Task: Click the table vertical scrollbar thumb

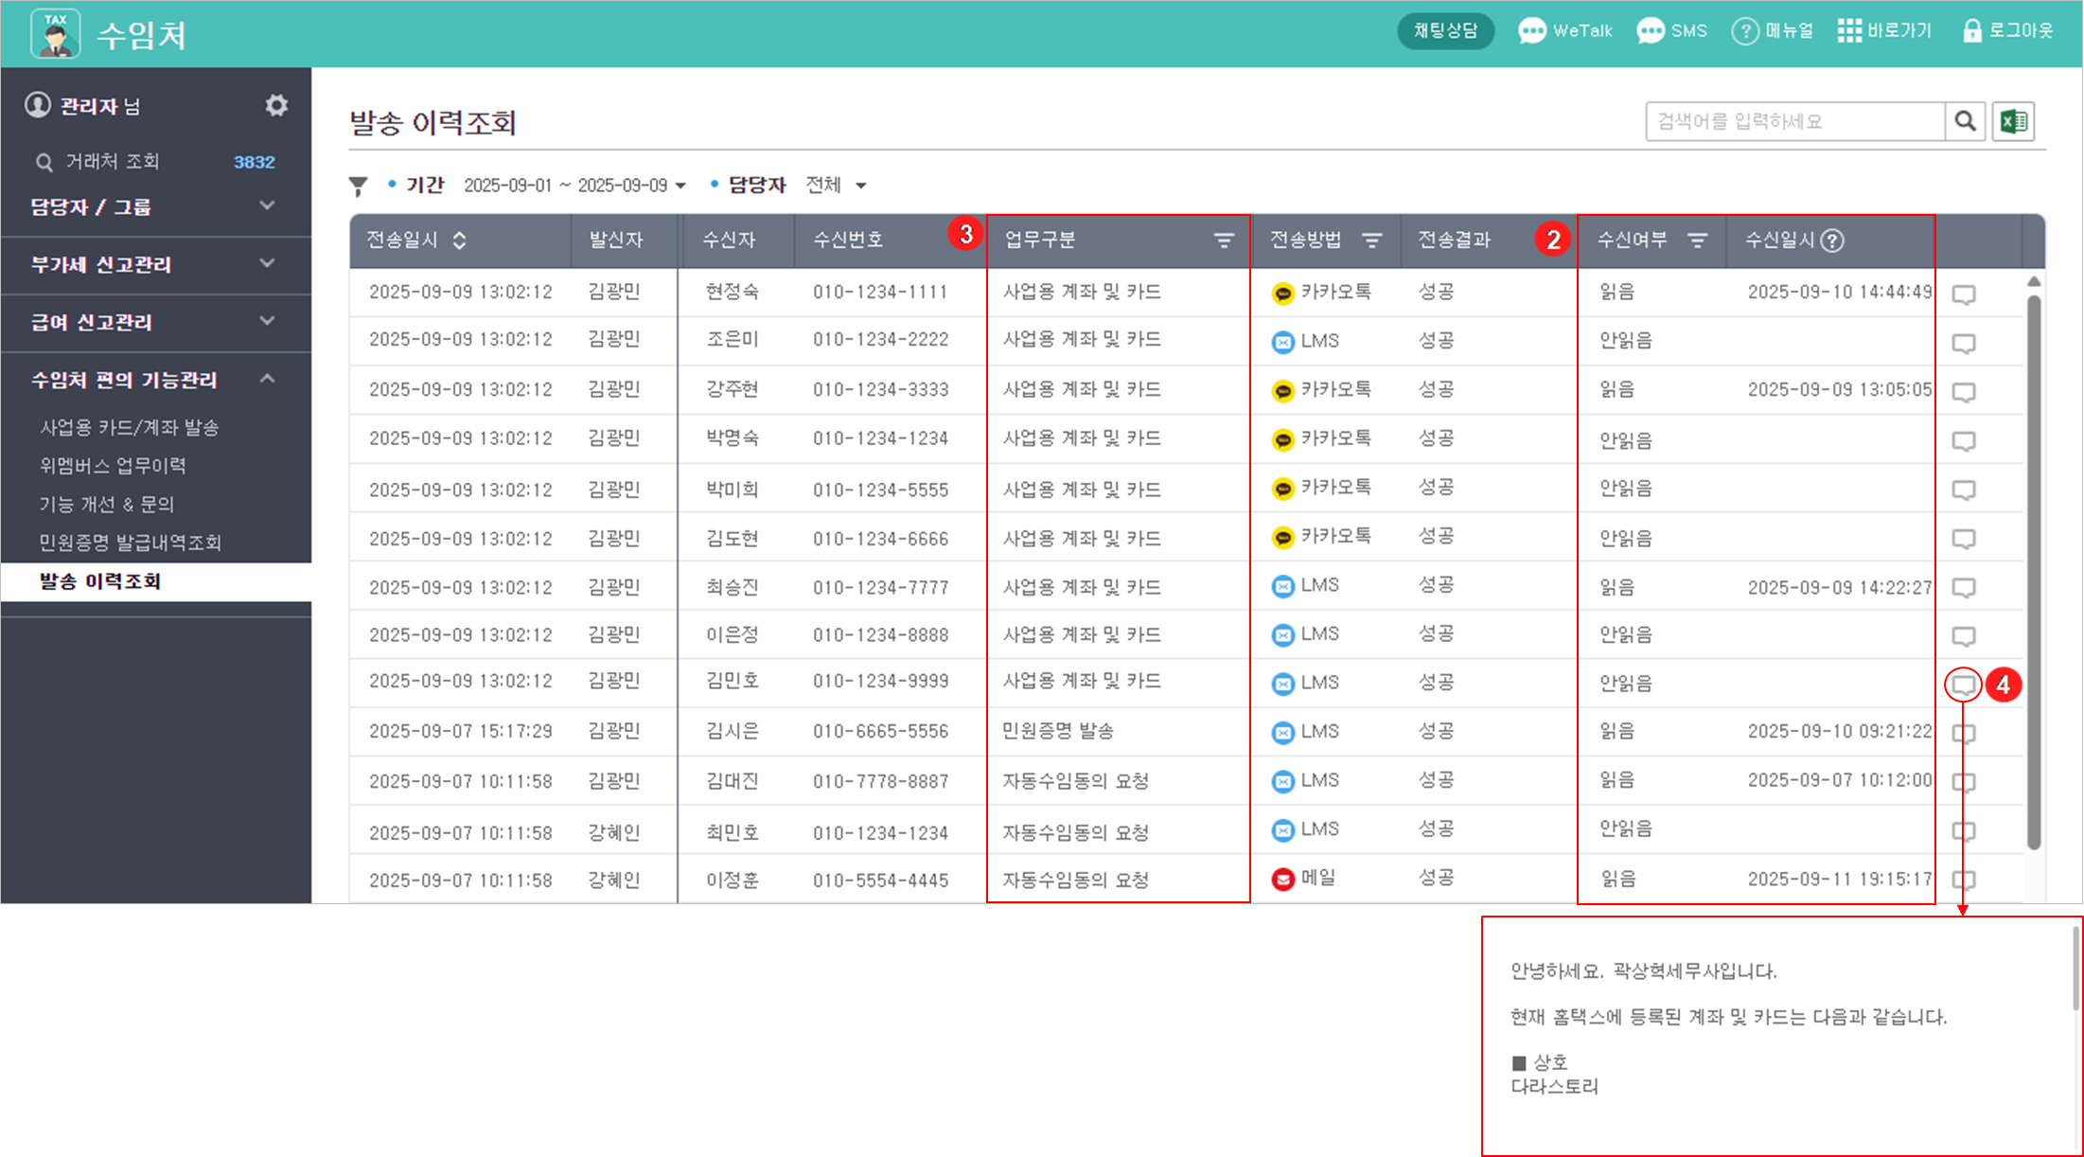Action: coord(2034,573)
